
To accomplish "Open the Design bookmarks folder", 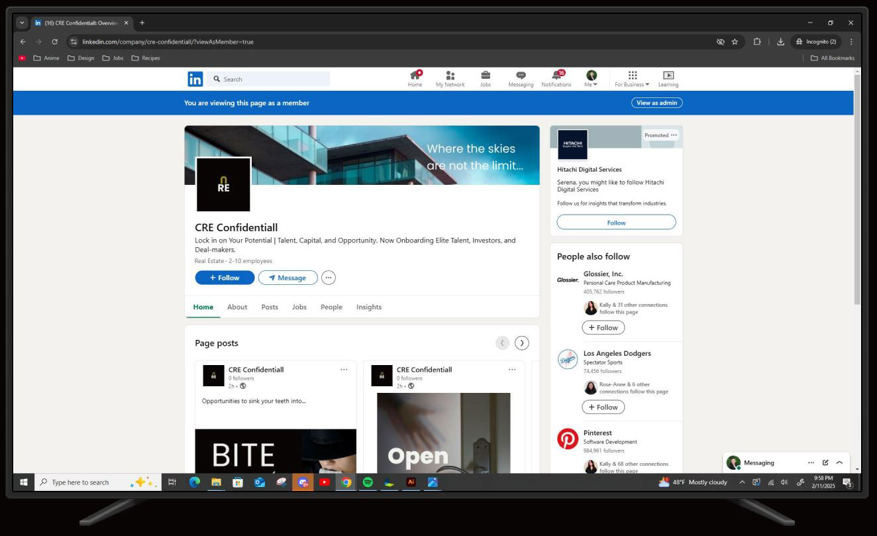I will click(x=81, y=58).
